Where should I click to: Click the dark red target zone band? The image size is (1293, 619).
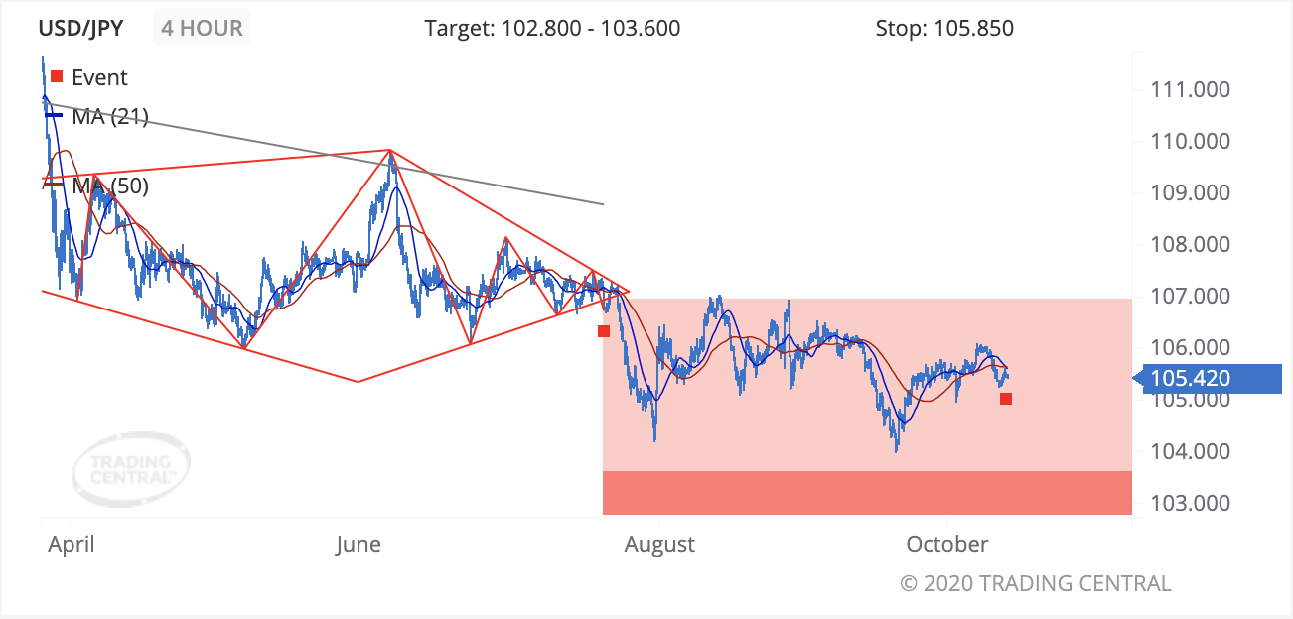(867, 493)
